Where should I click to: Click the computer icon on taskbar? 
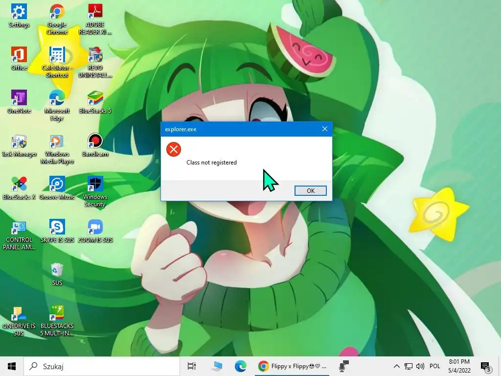pos(216,366)
